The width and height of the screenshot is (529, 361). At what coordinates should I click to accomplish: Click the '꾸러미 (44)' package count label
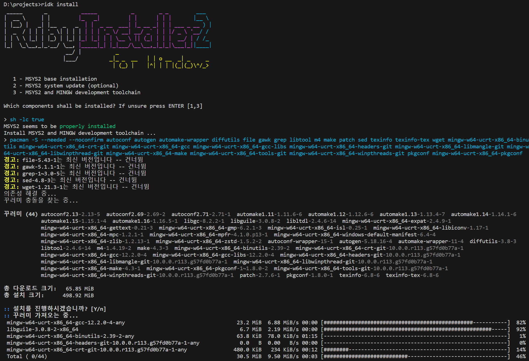pos(21,214)
